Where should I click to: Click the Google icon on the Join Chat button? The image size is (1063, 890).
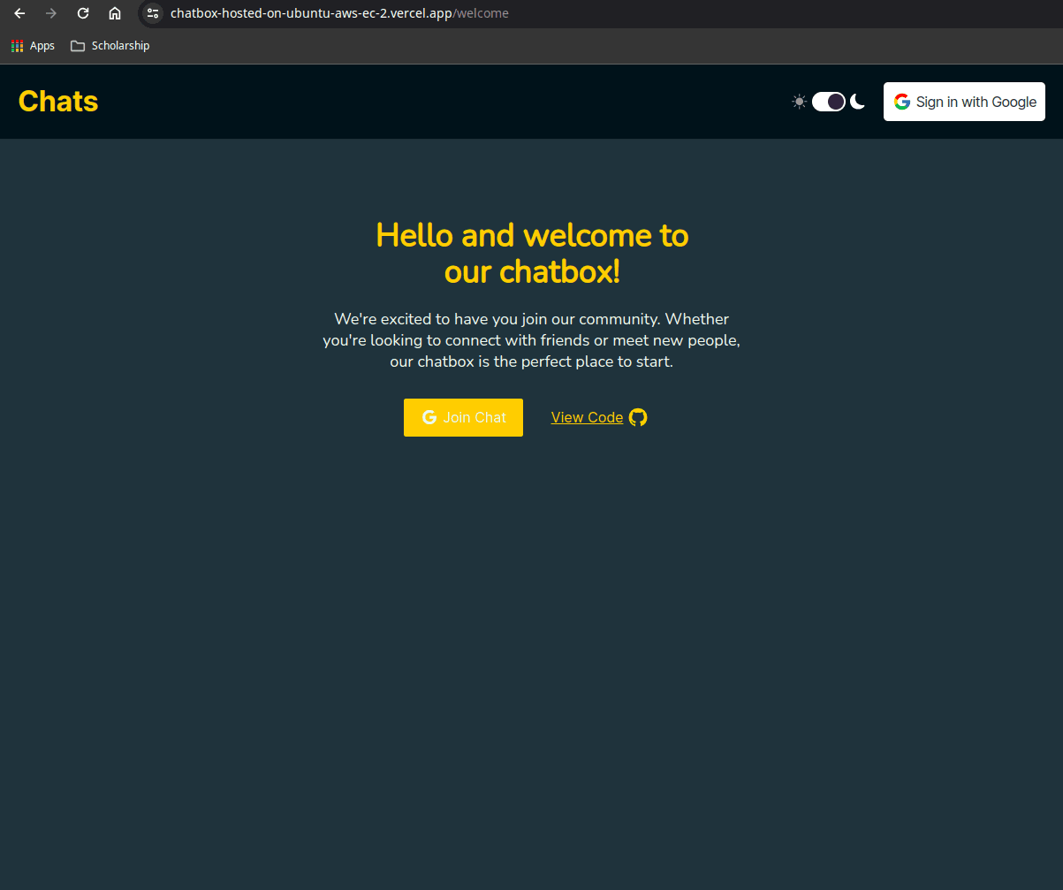coord(429,416)
